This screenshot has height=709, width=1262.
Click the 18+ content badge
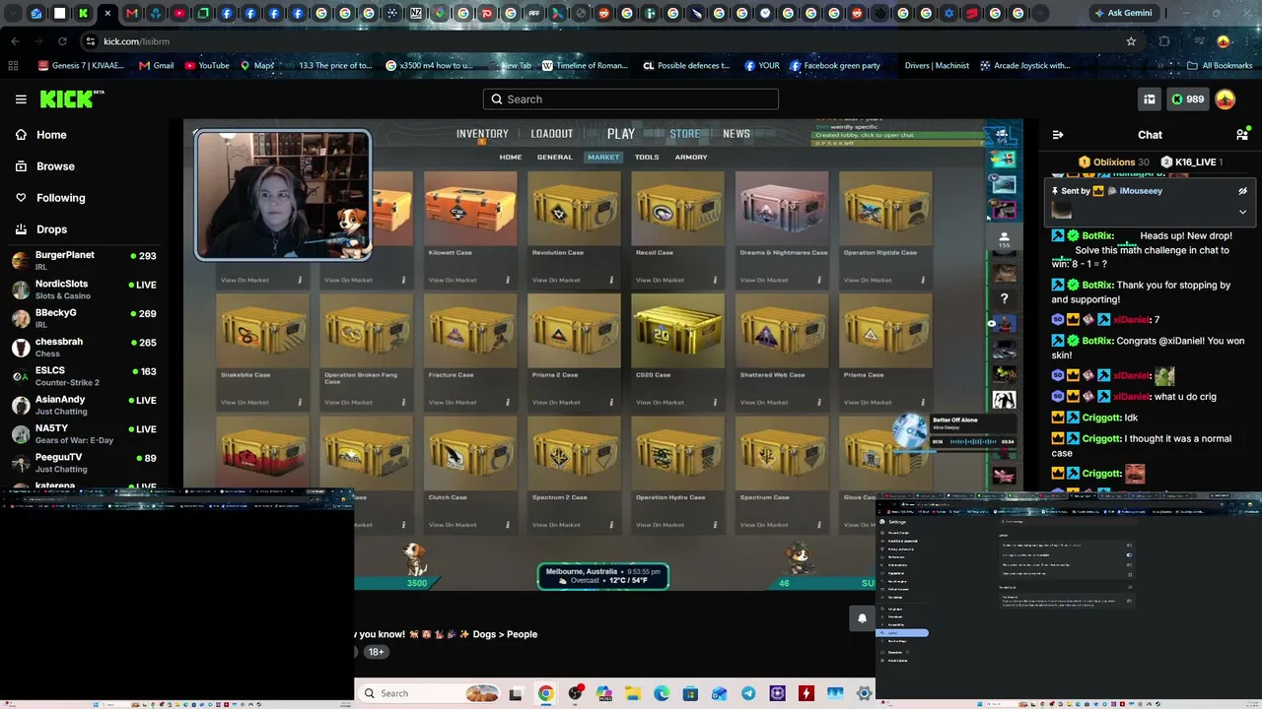[376, 652]
